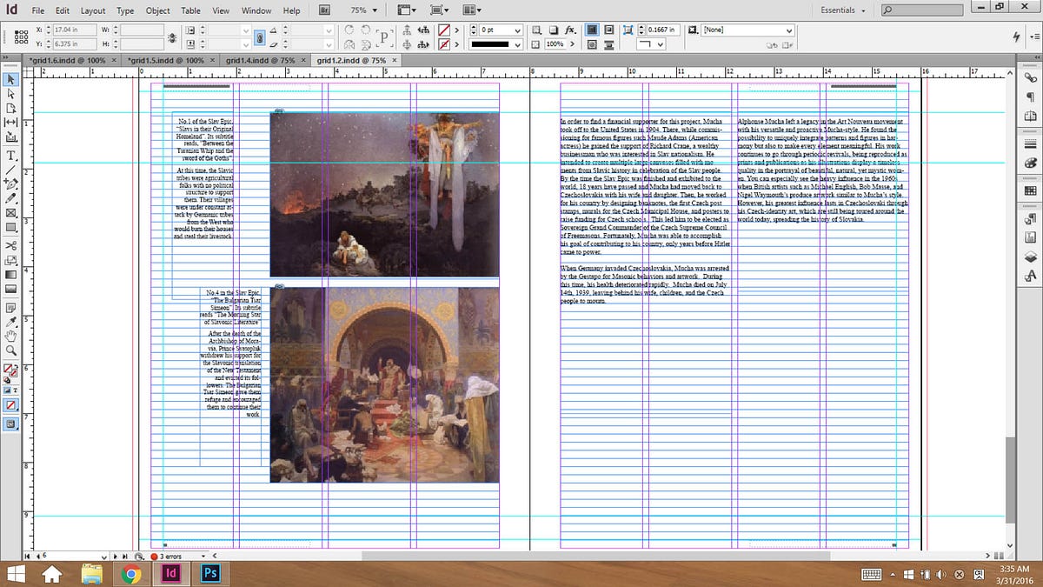
Task: Select the Hand tool
Action: (x=11, y=336)
